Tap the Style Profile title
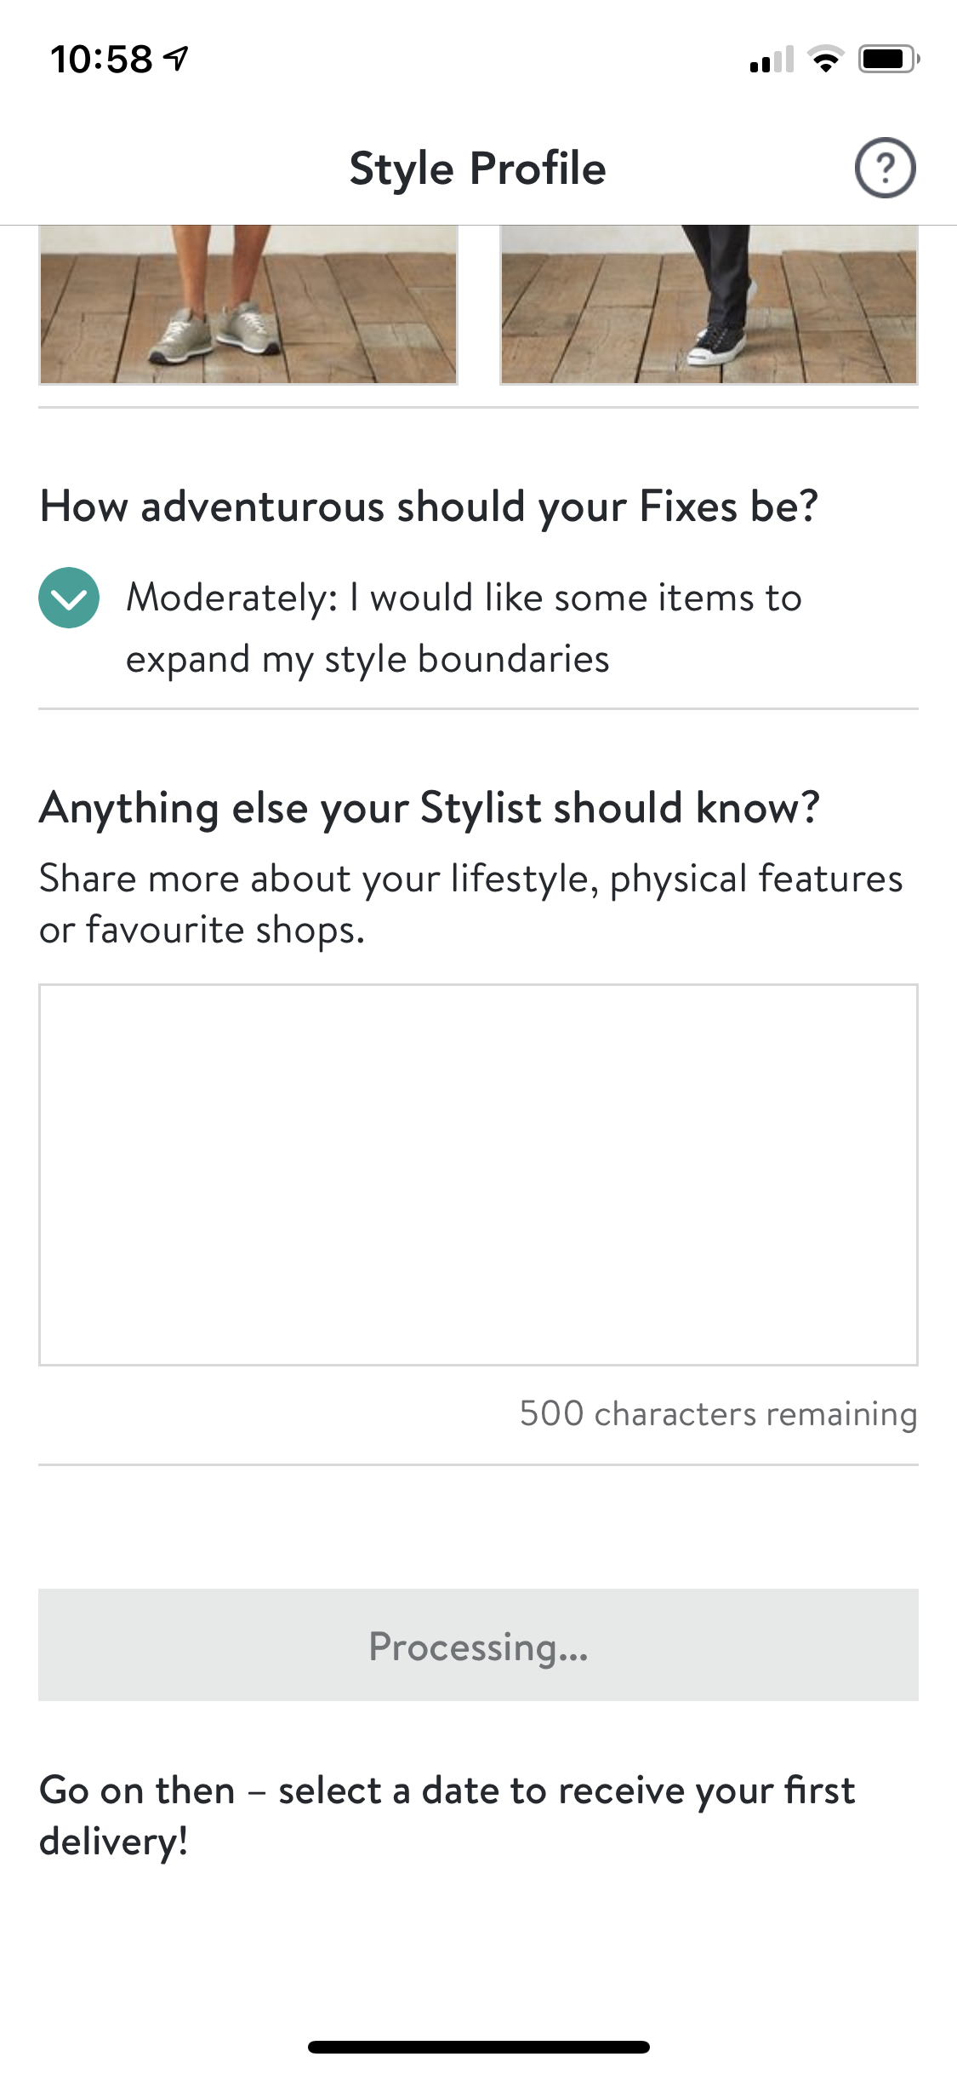 pos(477,168)
